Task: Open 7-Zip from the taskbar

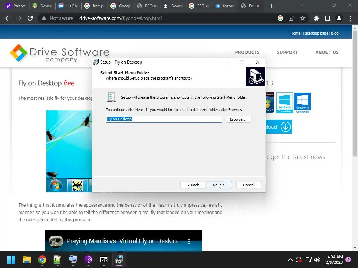Action: pyautogui.click(x=104, y=260)
